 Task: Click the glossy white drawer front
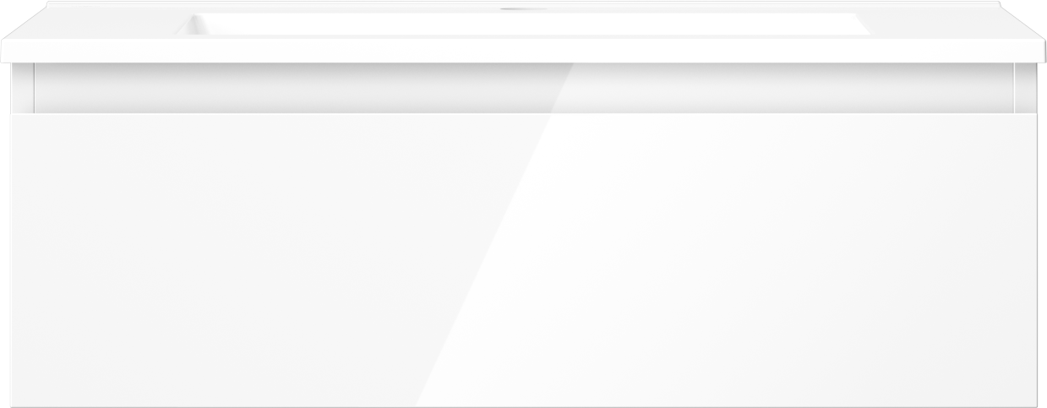tap(523, 259)
